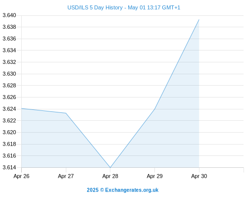Open the Exchangerates.org.uk footer link
The height and width of the screenshot is (198, 245).
tap(123, 190)
